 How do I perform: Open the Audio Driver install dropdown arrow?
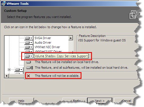pos(31,43)
